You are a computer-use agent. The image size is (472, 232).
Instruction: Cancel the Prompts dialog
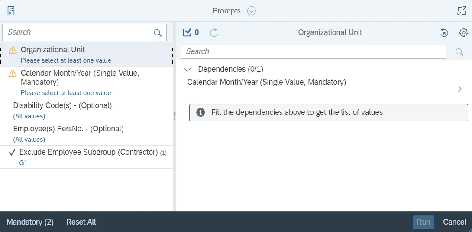click(454, 222)
